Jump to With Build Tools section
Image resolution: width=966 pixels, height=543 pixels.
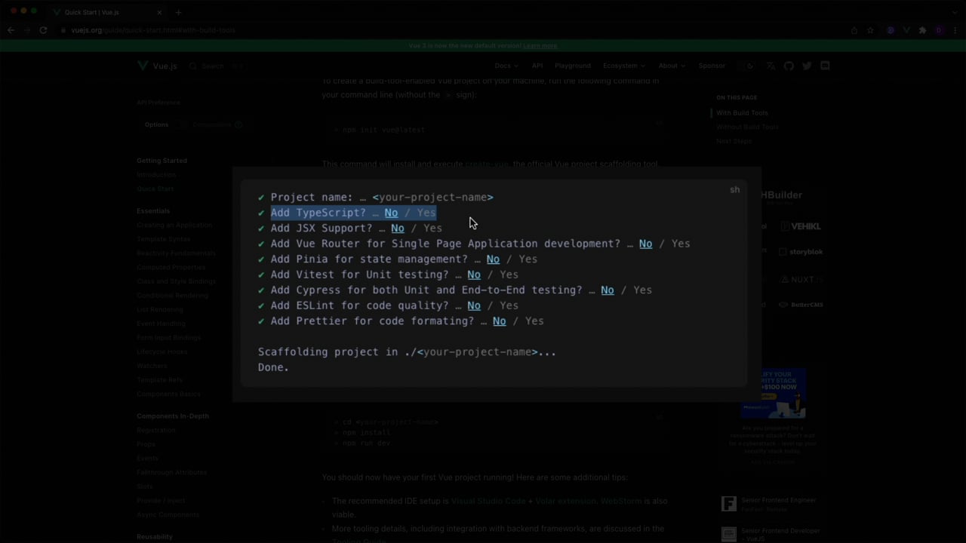click(742, 113)
